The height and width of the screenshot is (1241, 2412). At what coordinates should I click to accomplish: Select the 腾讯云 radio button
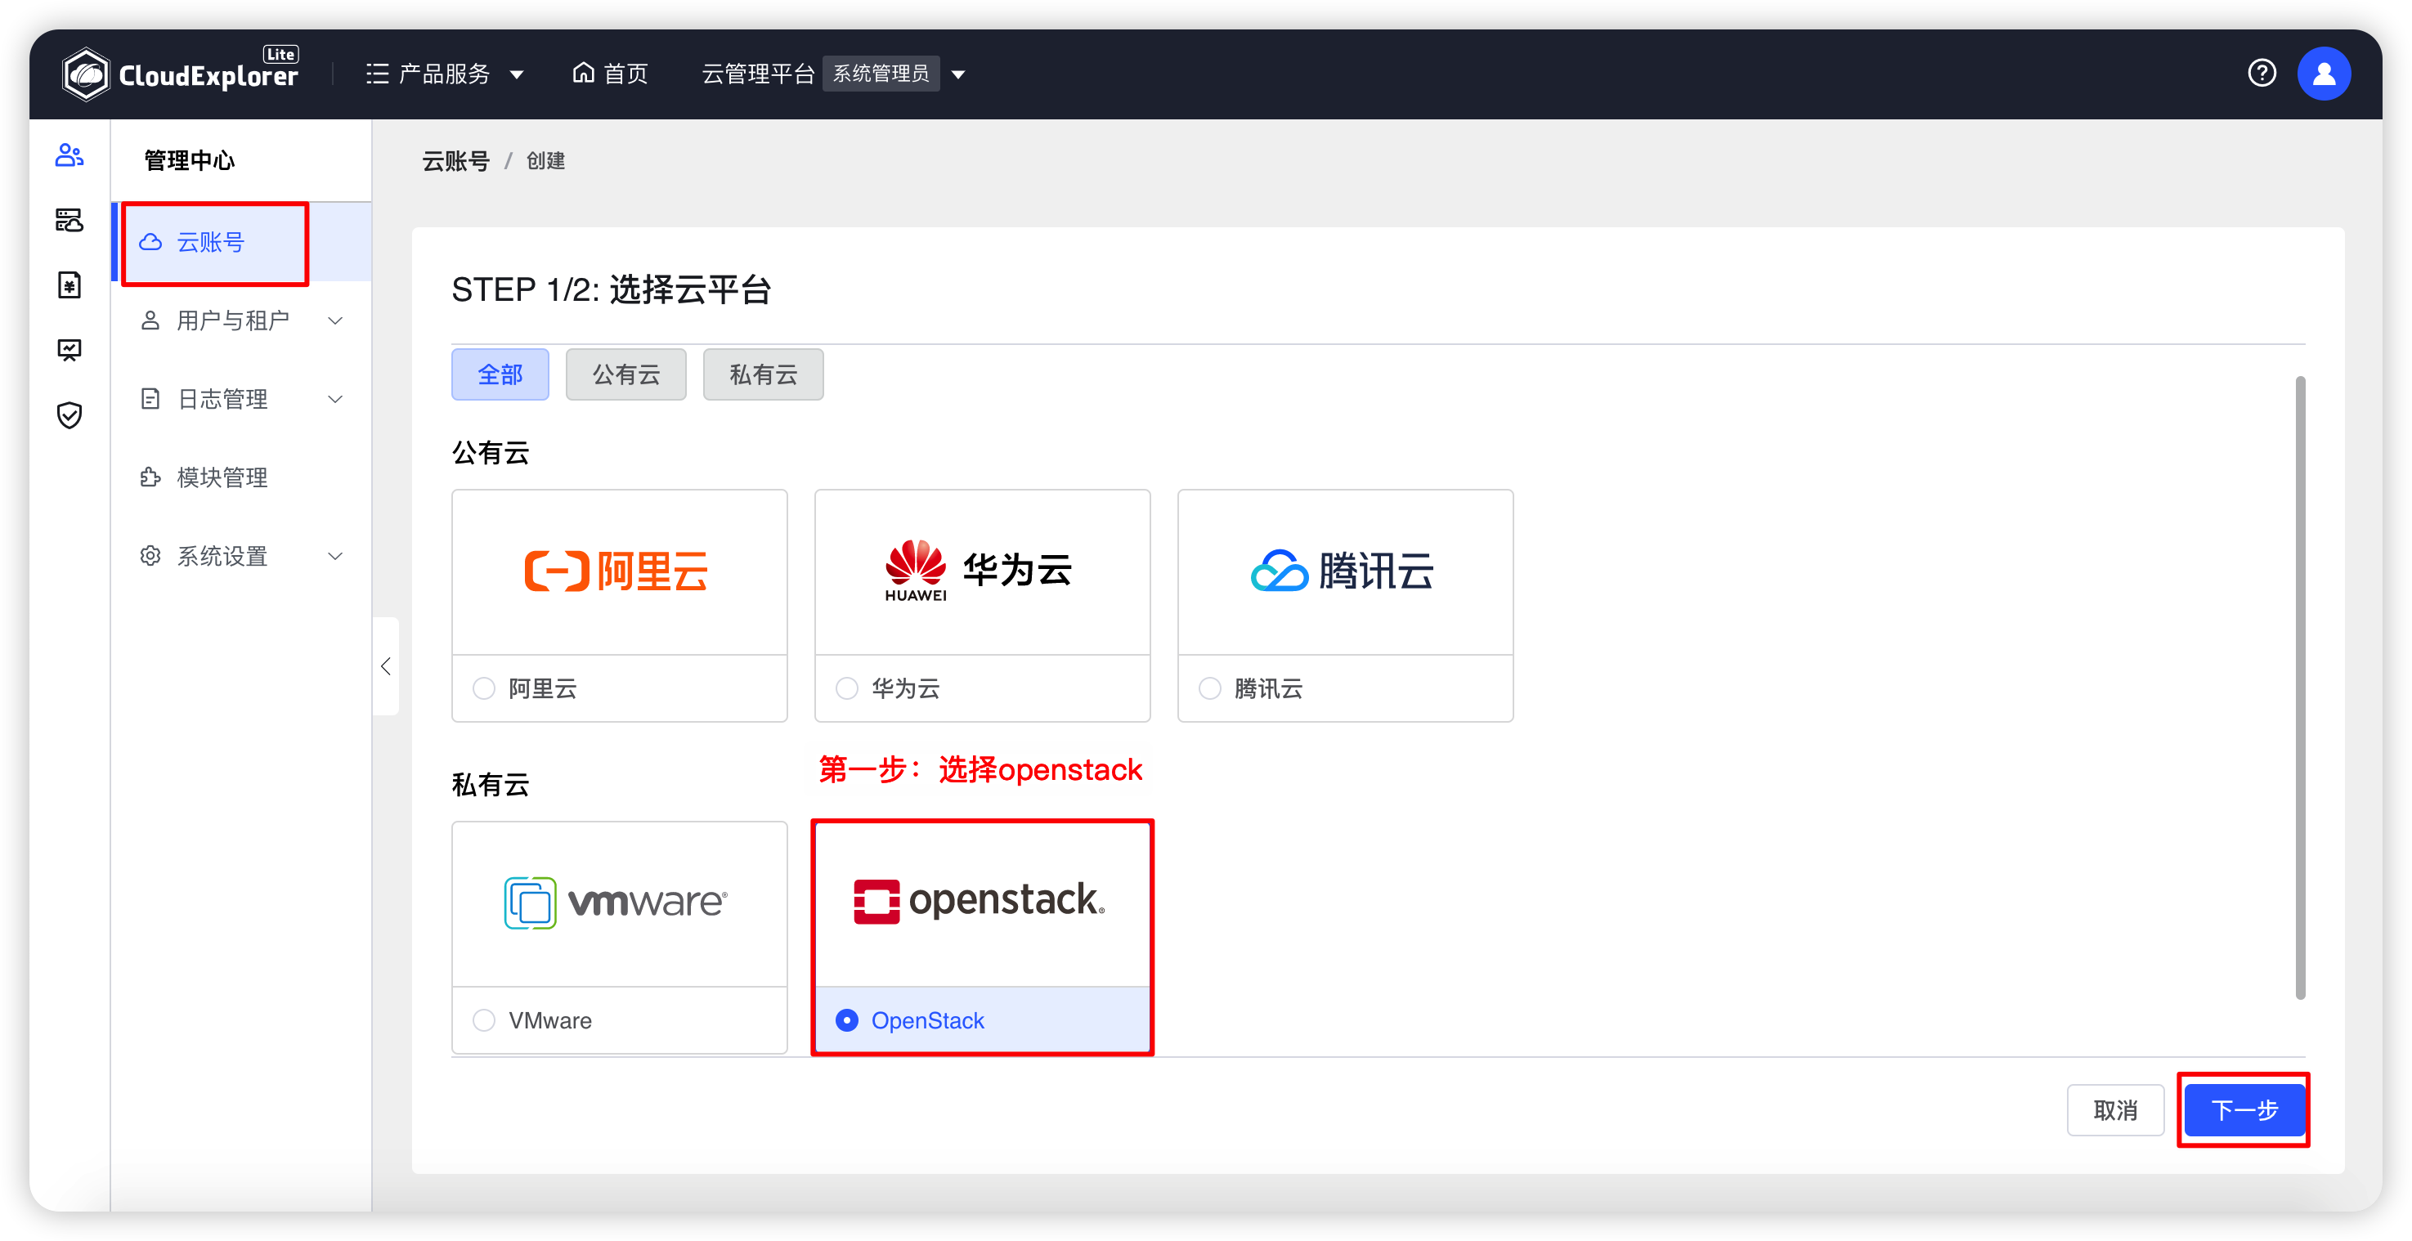click(1210, 689)
